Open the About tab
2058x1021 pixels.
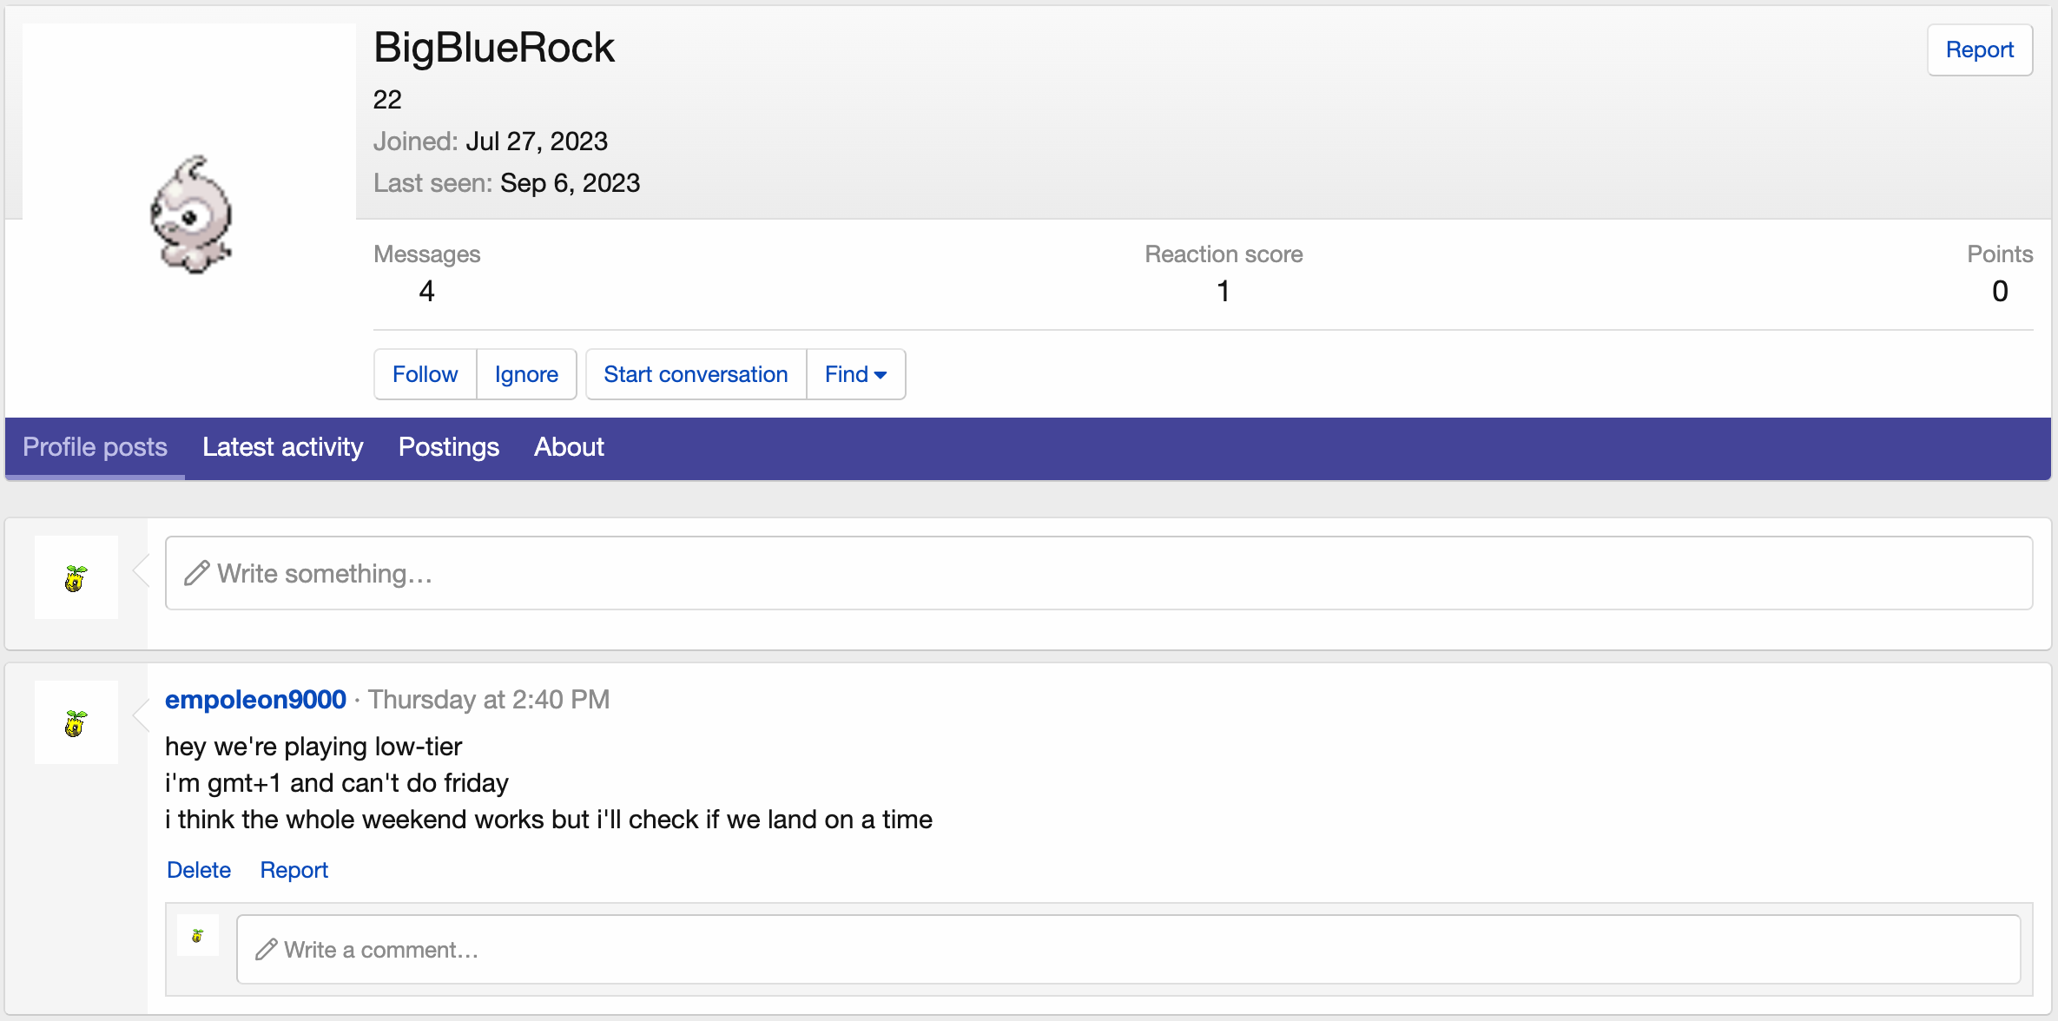(x=569, y=447)
